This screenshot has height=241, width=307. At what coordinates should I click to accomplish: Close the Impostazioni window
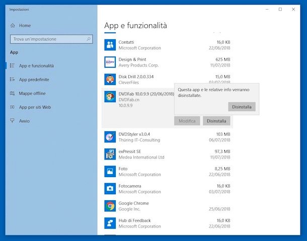click(293, 9)
